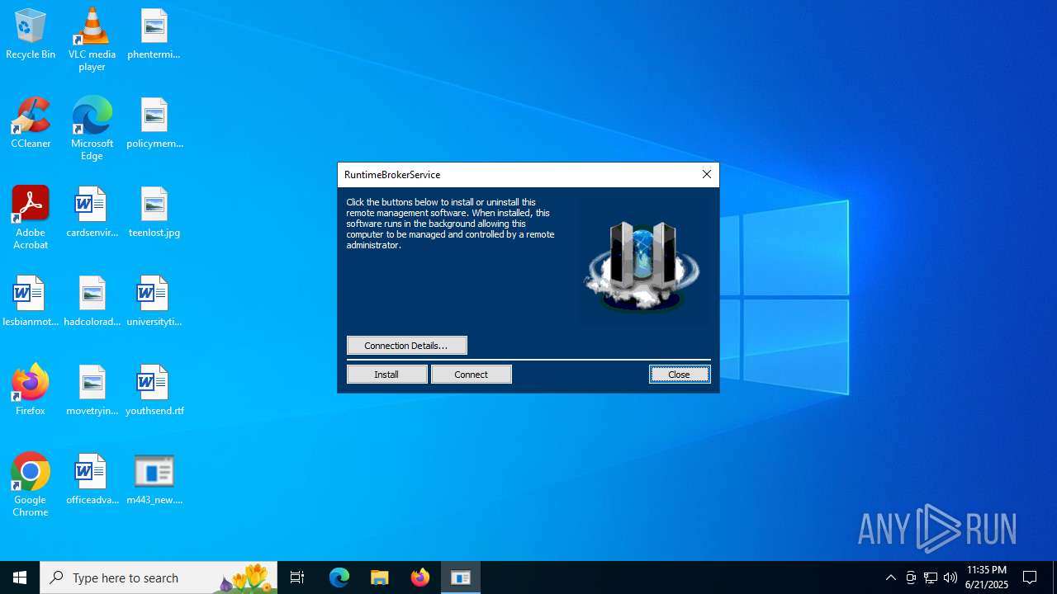Select the teenlost.jpg file
Viewport: 1057px width, 594px height.
(x=154, y=213)
